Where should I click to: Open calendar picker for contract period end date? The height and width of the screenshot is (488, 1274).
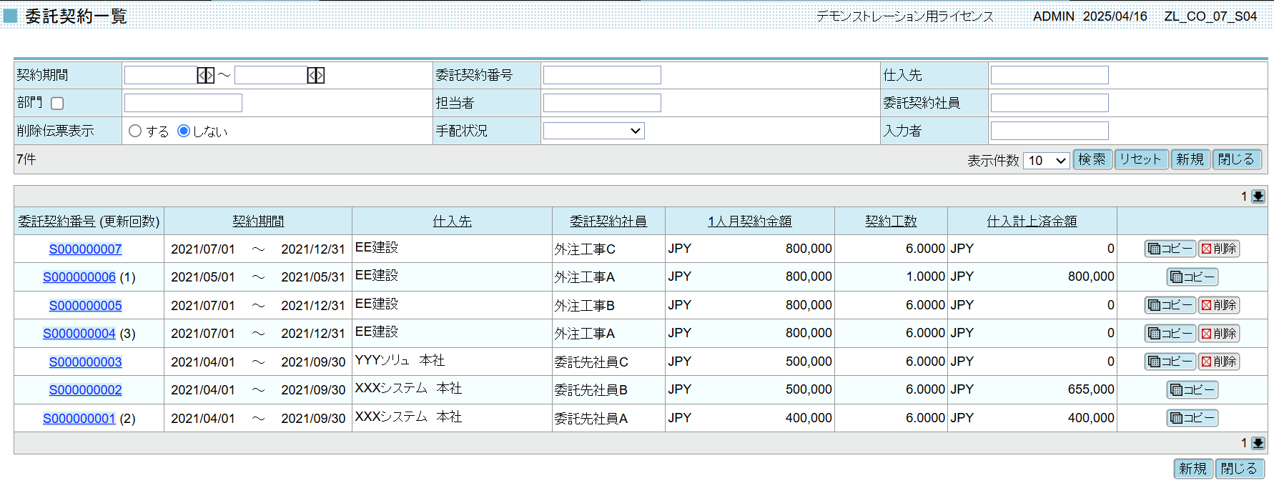point(316,75)
